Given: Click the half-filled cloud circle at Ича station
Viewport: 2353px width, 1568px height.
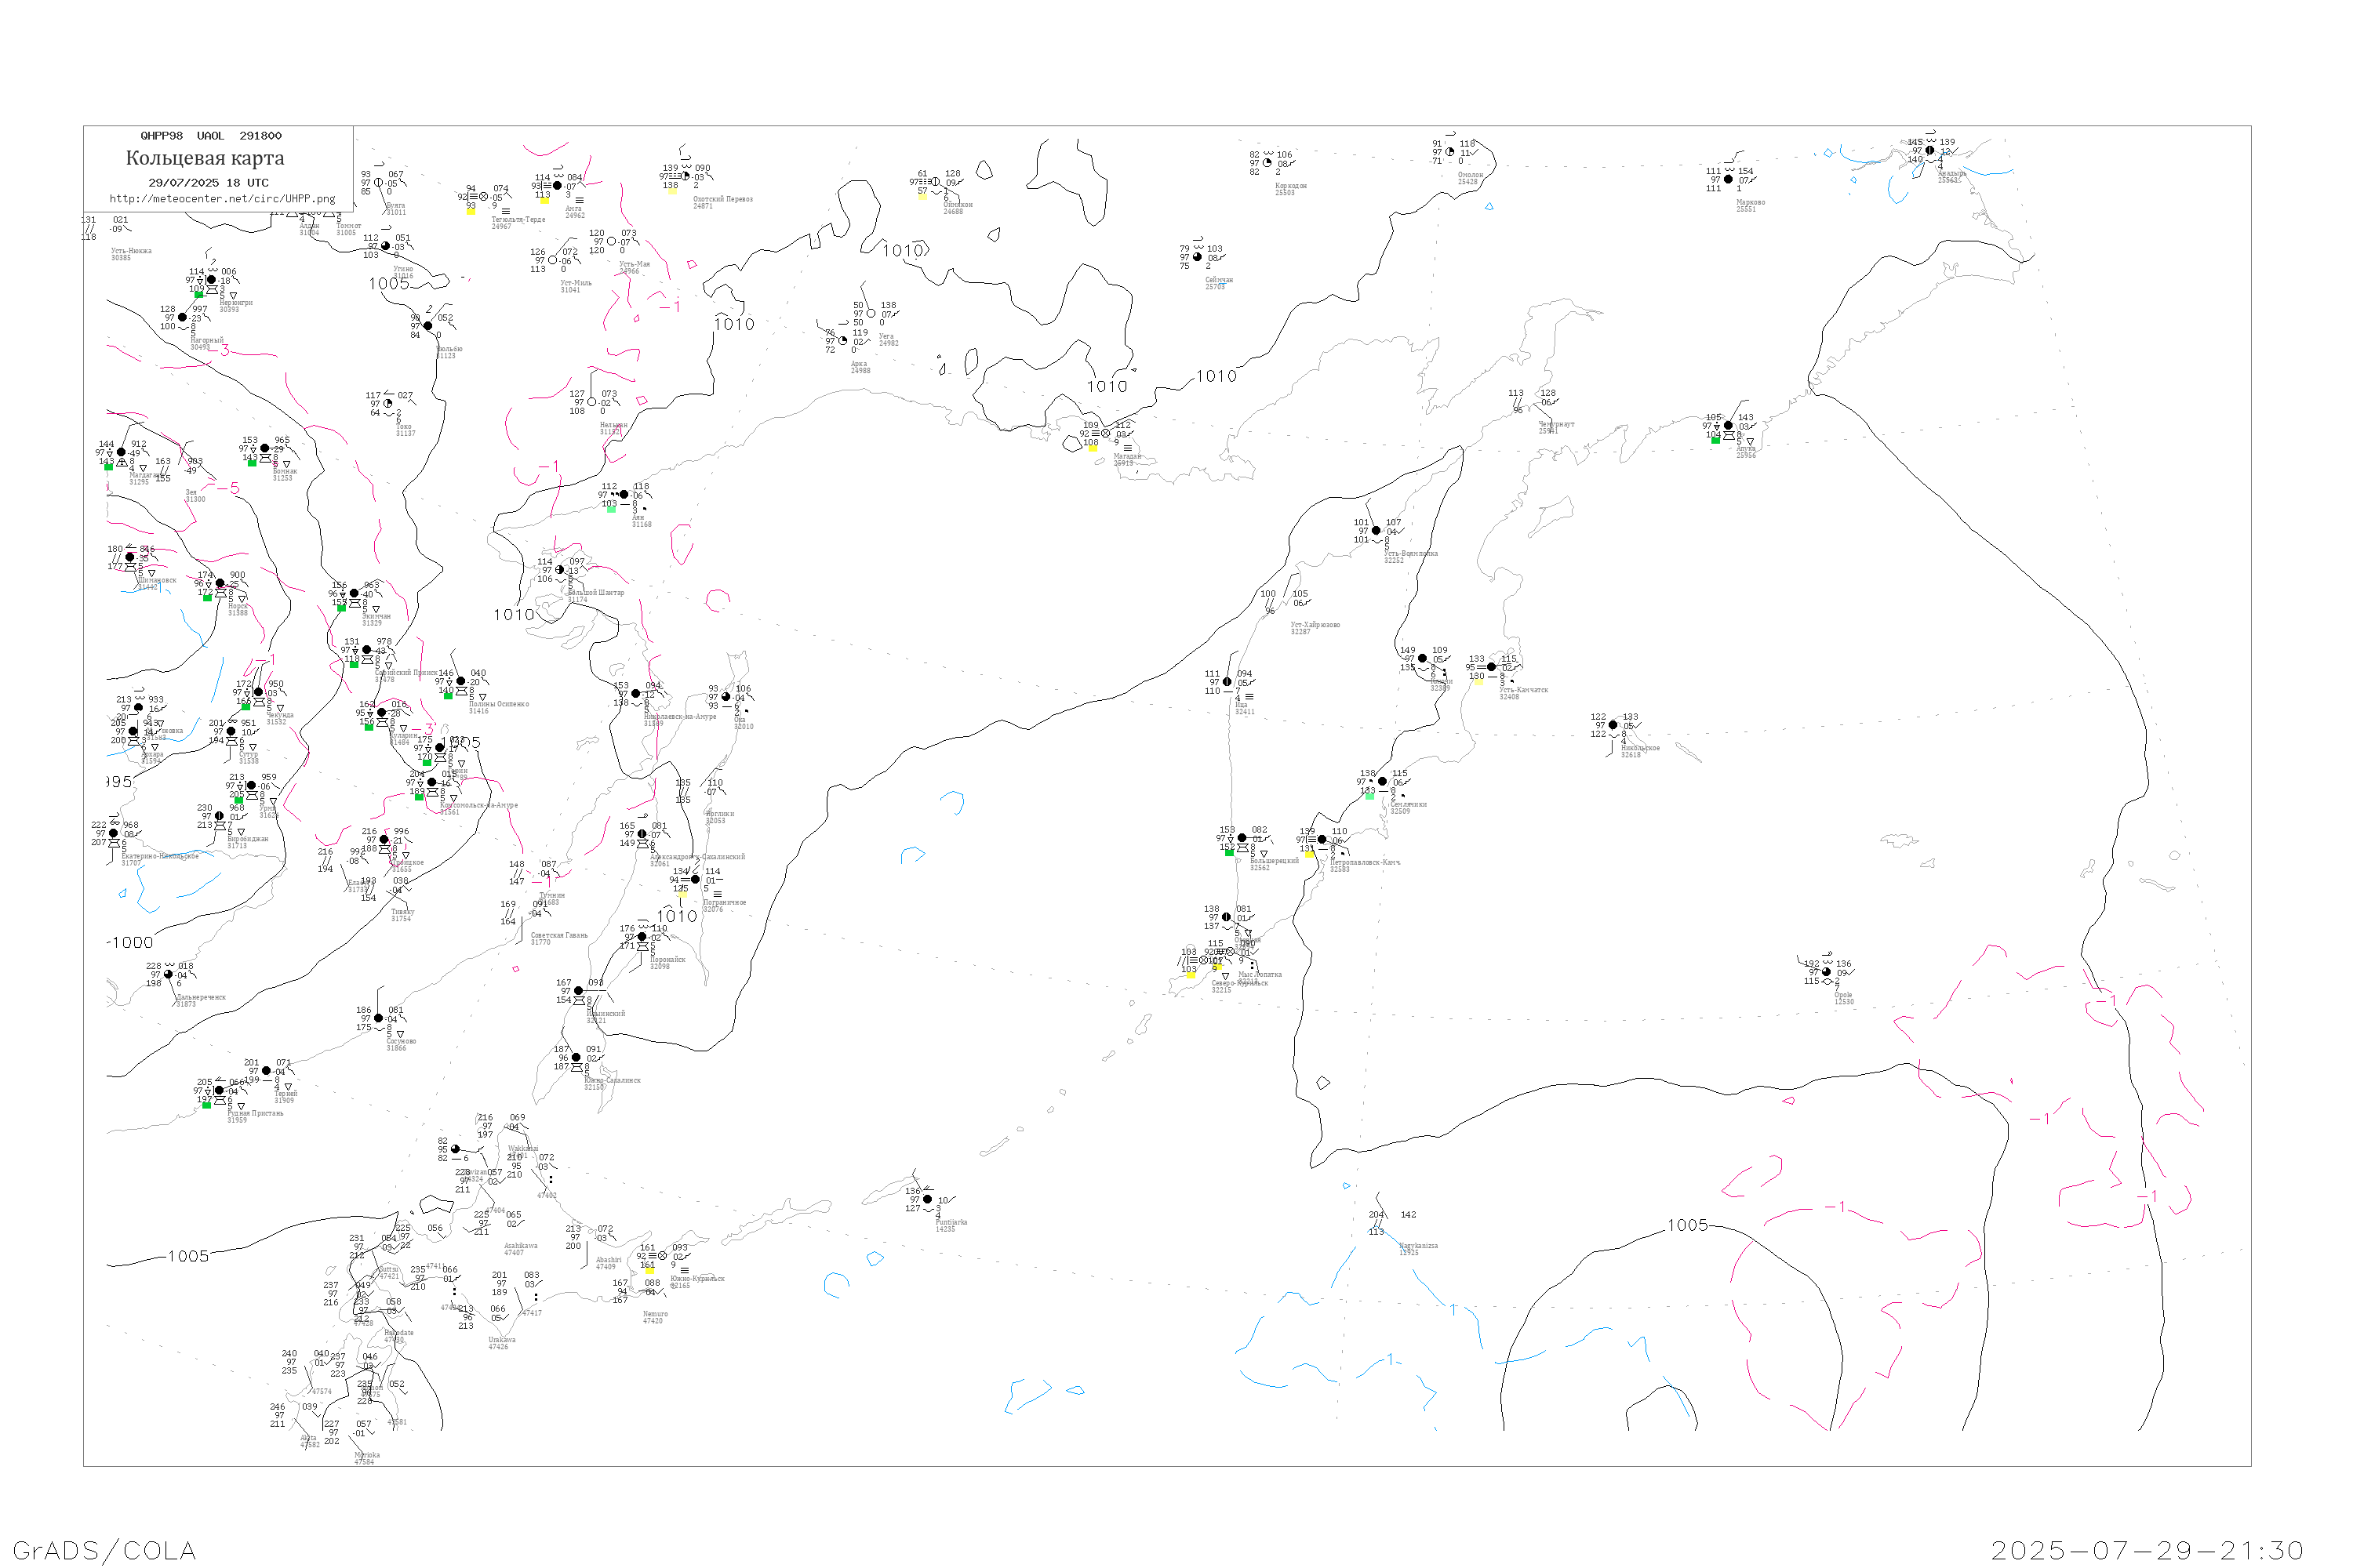Looking at the screenshot, I should point(1227,682).
